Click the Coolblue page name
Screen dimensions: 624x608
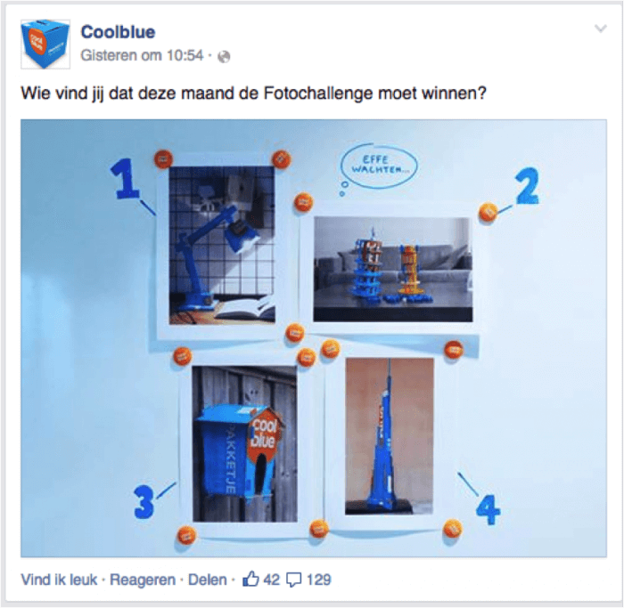tap(118, 32)
